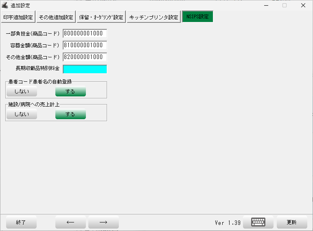The width and height of the screenshot is (313, 231).
Task: Select the NSIPS設定 tab
Action: click(197, 17)
